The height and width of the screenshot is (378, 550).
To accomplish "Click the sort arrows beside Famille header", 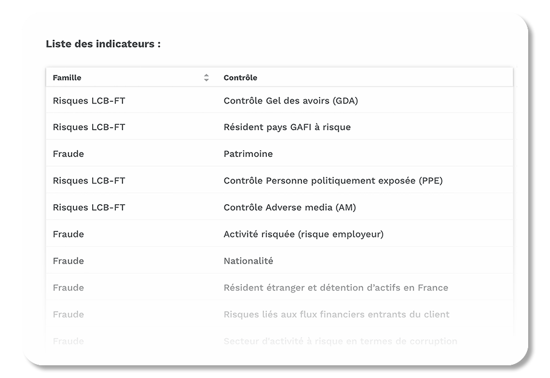I will click(206, 78).
